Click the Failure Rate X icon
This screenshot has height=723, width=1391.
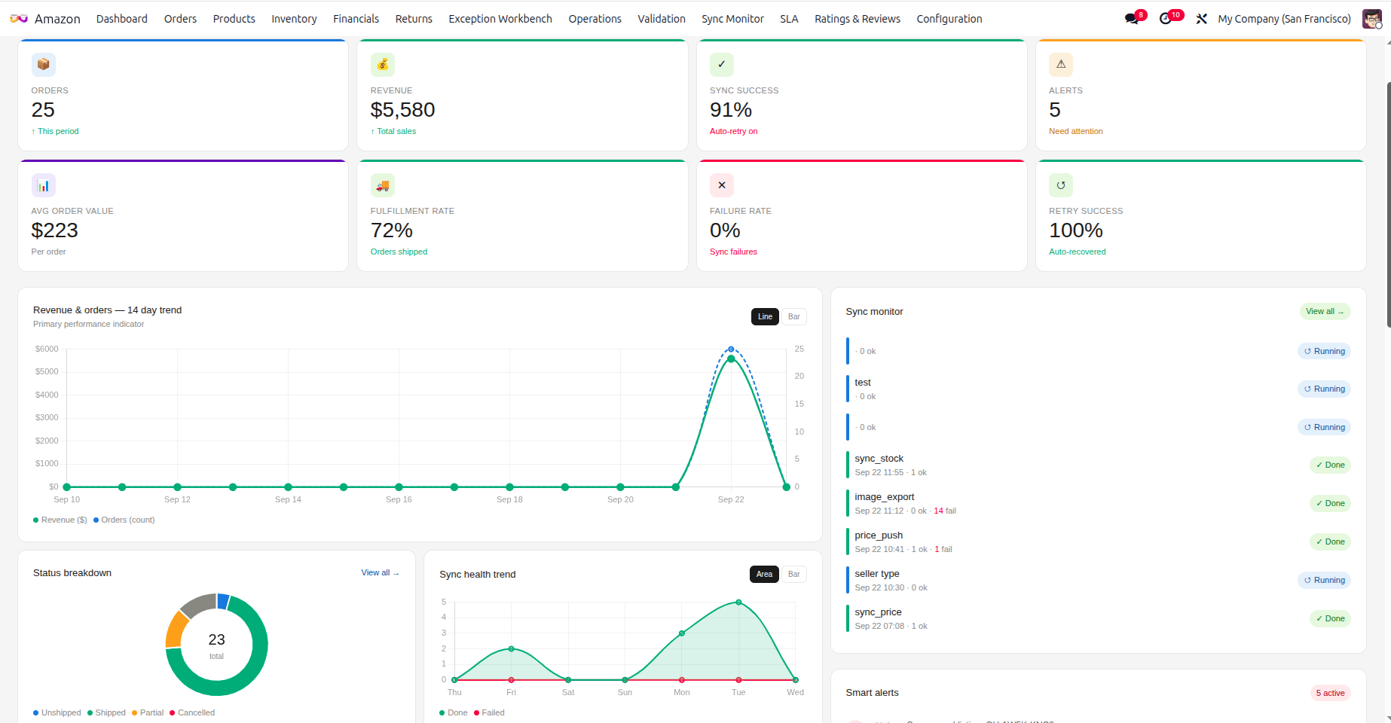722,185
